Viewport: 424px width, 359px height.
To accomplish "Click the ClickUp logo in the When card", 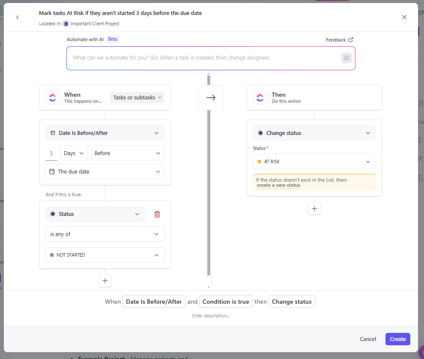I will 53,98.
